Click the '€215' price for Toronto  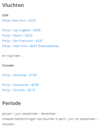(x=31, y=90)
